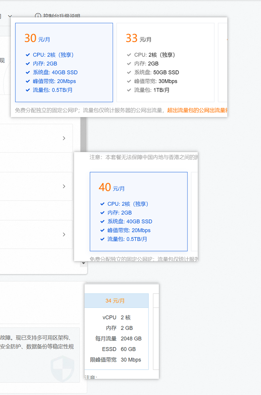The image size is (261, 395).
Task: Pick the 40元/月 plan card
Action: (x=138, y=211)
